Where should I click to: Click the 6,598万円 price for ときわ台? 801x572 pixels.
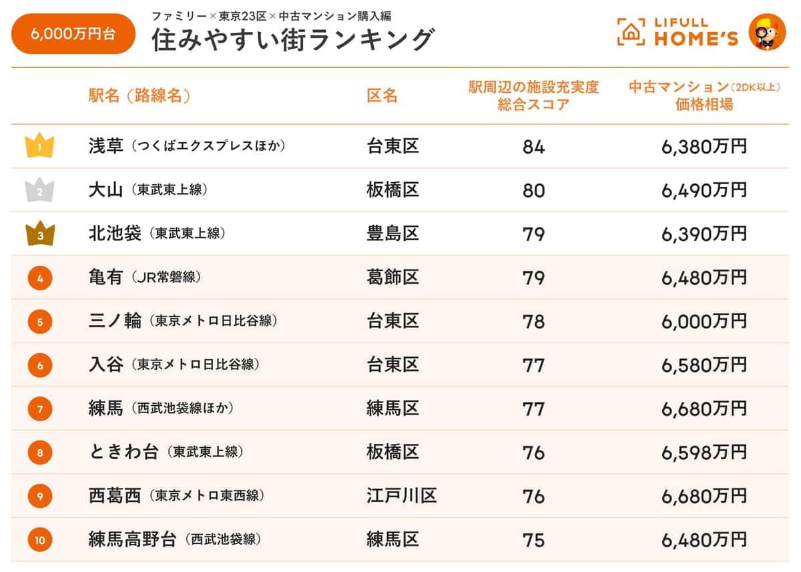coord(704,453)
